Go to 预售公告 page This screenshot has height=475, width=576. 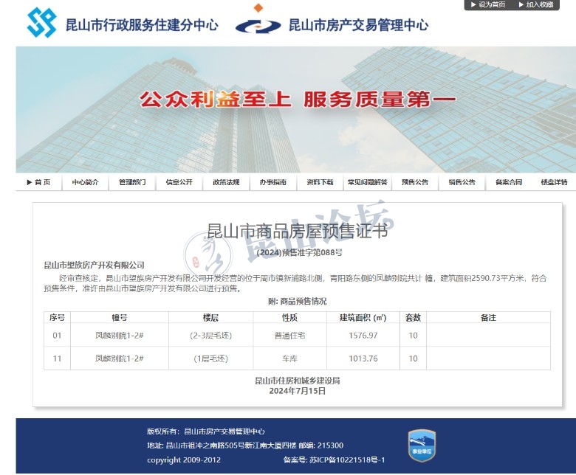414,182
